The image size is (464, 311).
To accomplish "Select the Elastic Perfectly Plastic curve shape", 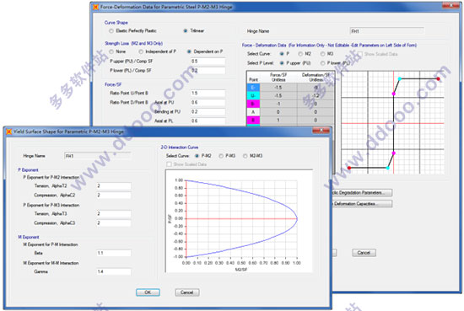I will pos(111,30).
